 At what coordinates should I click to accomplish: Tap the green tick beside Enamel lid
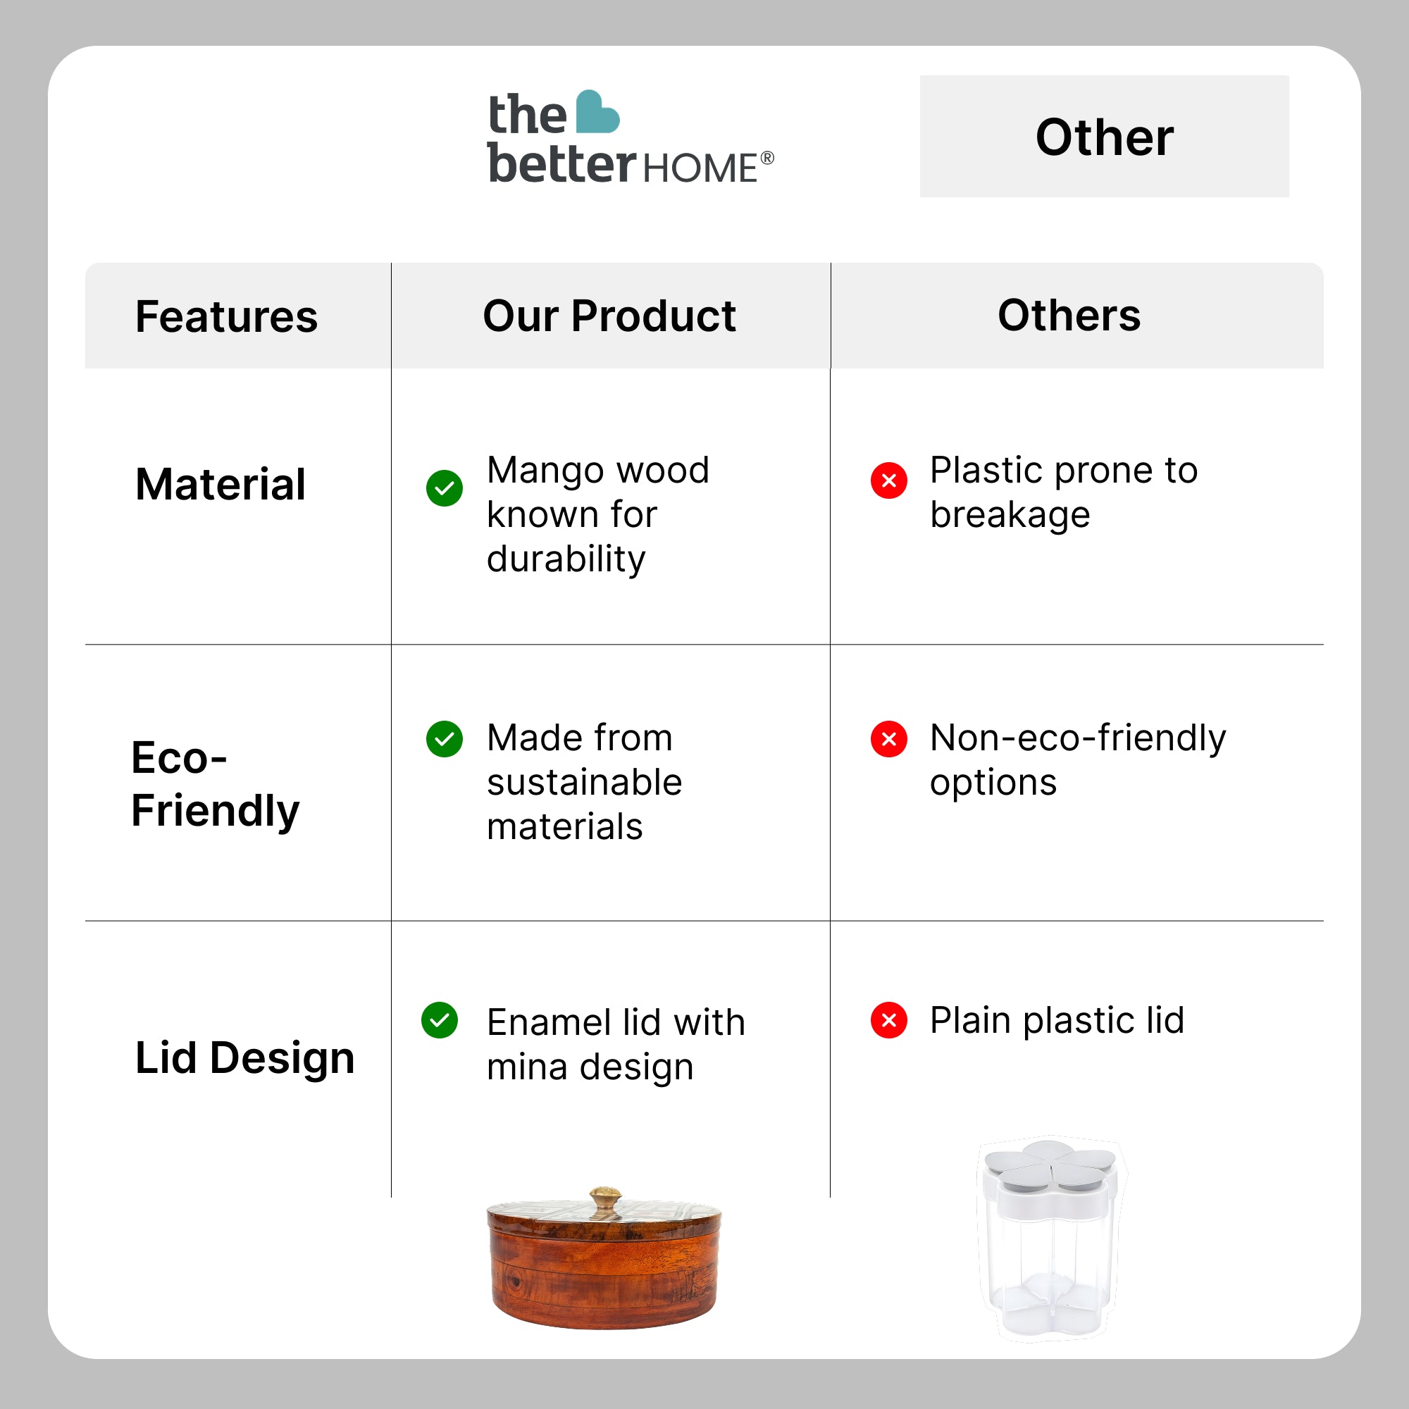click(x=440, y=1019)
